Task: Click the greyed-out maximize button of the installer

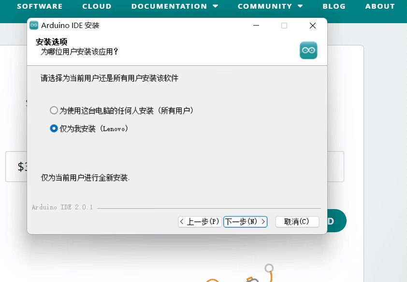Action: (284, 26)
